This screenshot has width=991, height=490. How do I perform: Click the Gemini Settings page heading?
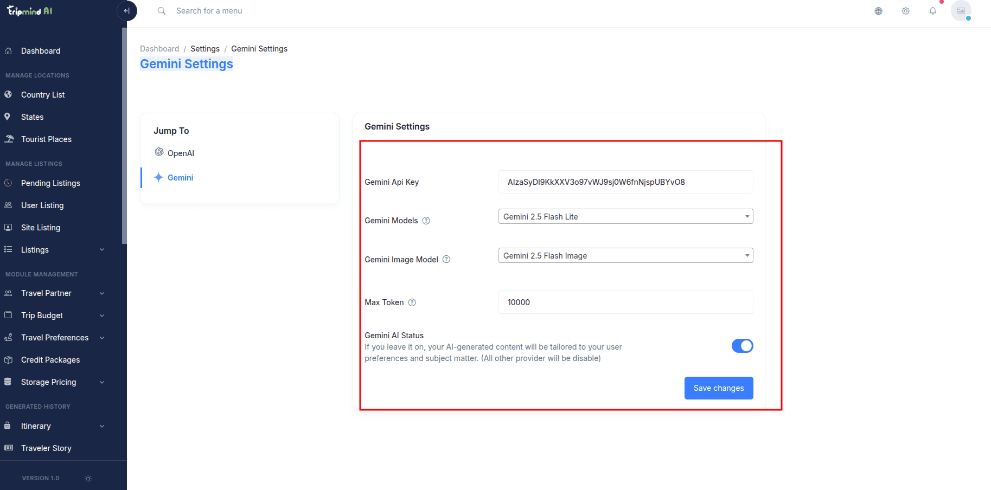click(x=187, y=64)
